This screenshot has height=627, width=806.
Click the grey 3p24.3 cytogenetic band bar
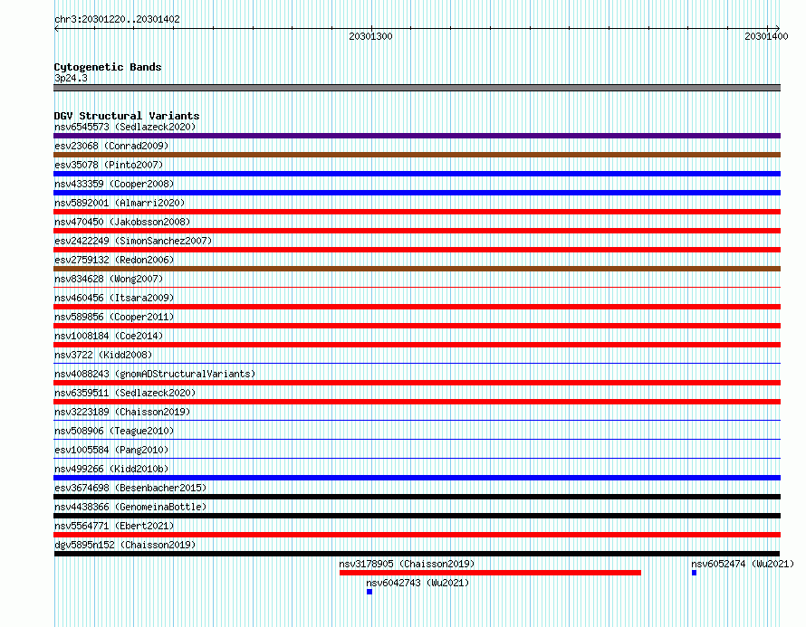tap(417, 88)
